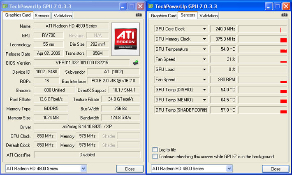This screenshot has width=292, height=175.
Task: Click the 34.0 GTexel/s fillrate value
Action: 121,99
